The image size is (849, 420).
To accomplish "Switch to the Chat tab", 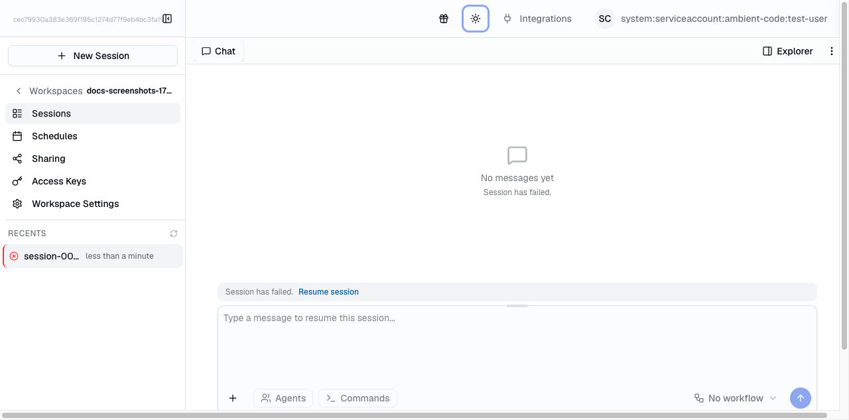I will tap(218, 50).
